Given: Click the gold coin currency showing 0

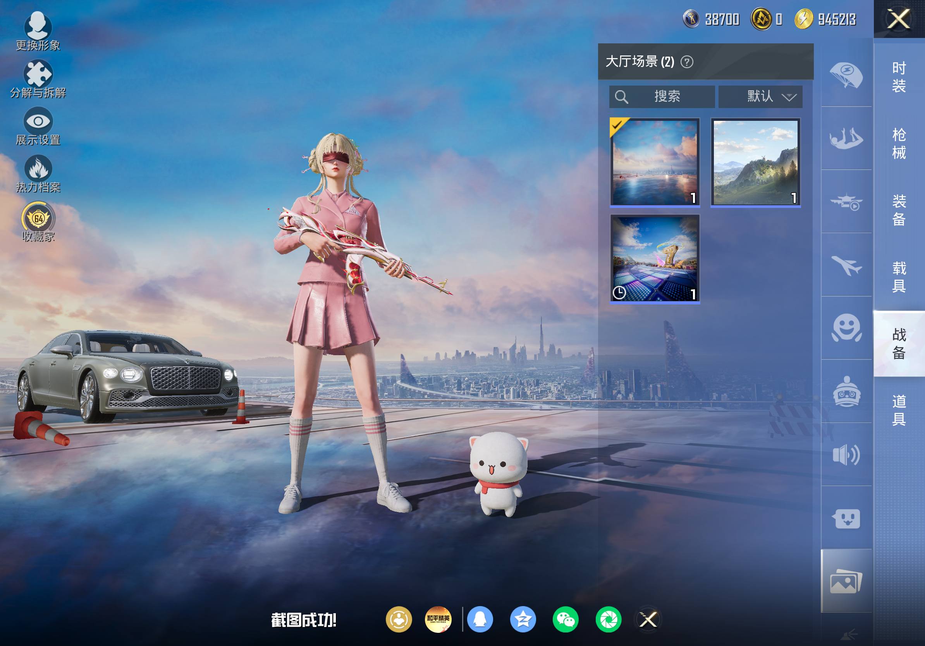Looking at the screenshot, I should pyautogui.click(x=767, y=19).
